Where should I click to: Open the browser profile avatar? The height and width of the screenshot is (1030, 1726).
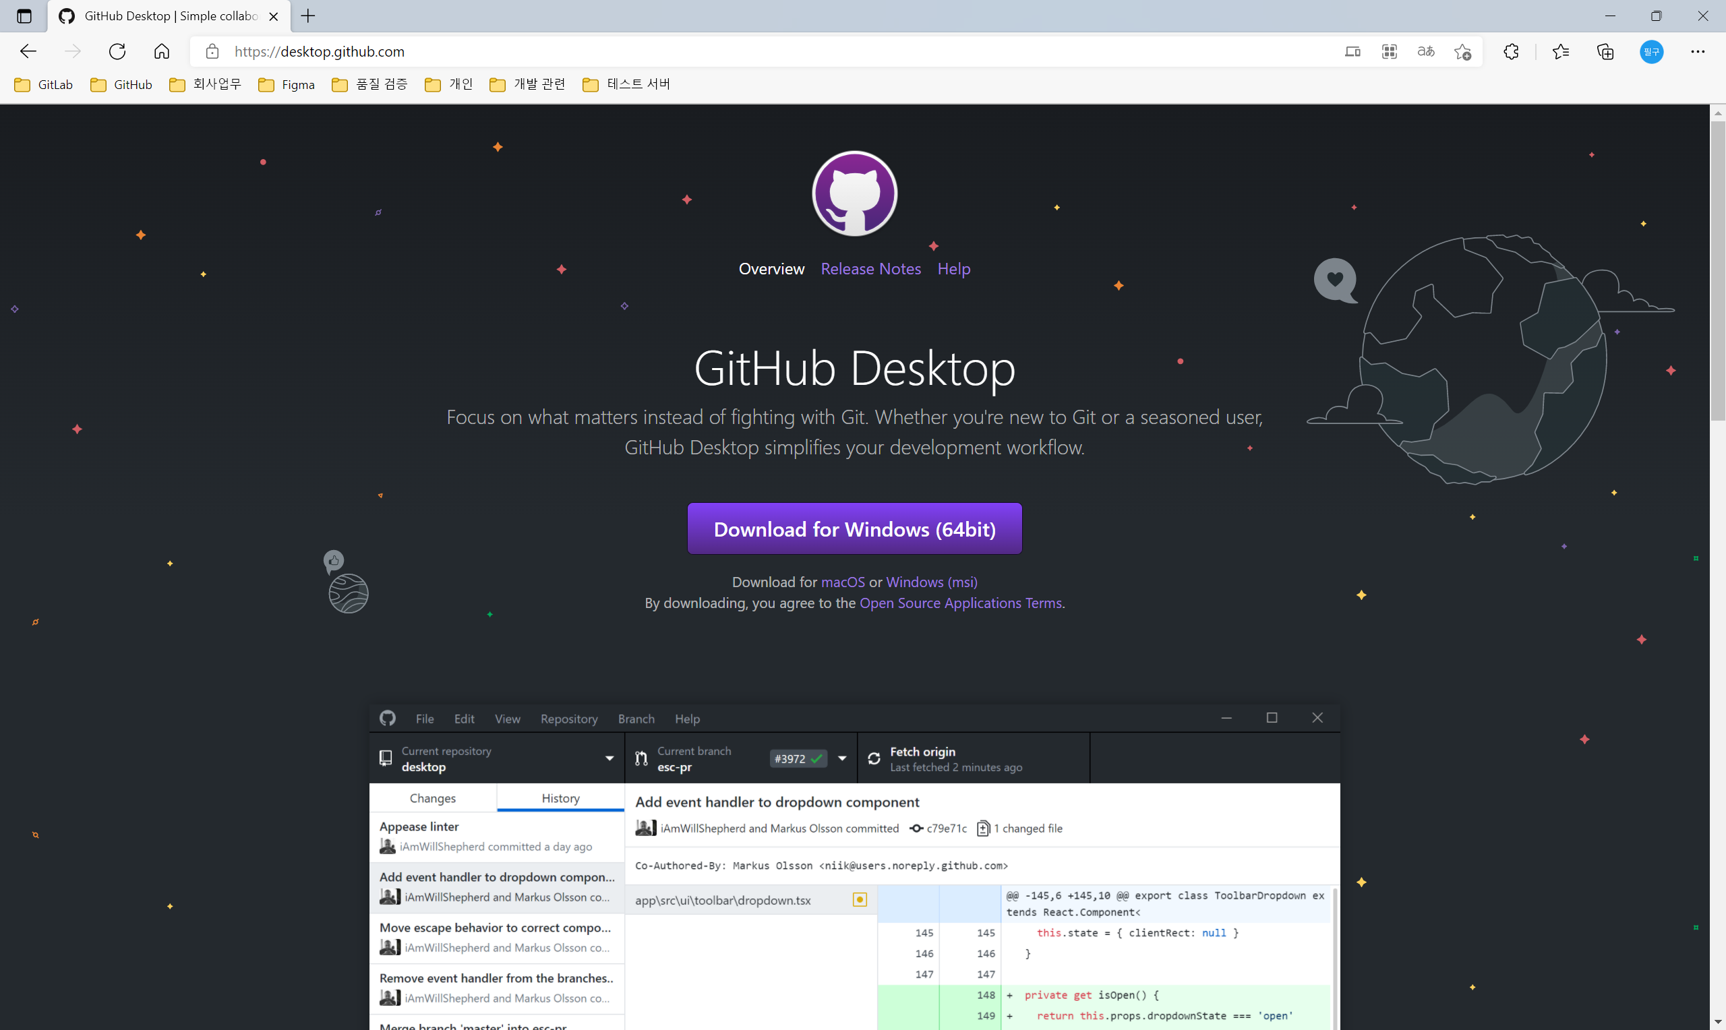[1651, 51]
